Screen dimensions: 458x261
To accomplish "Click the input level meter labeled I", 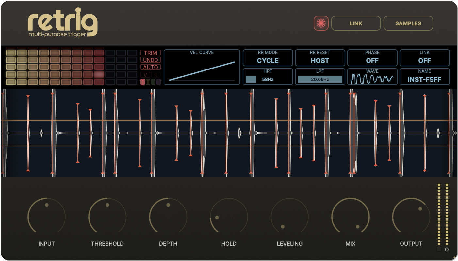I will coord(439,214).
